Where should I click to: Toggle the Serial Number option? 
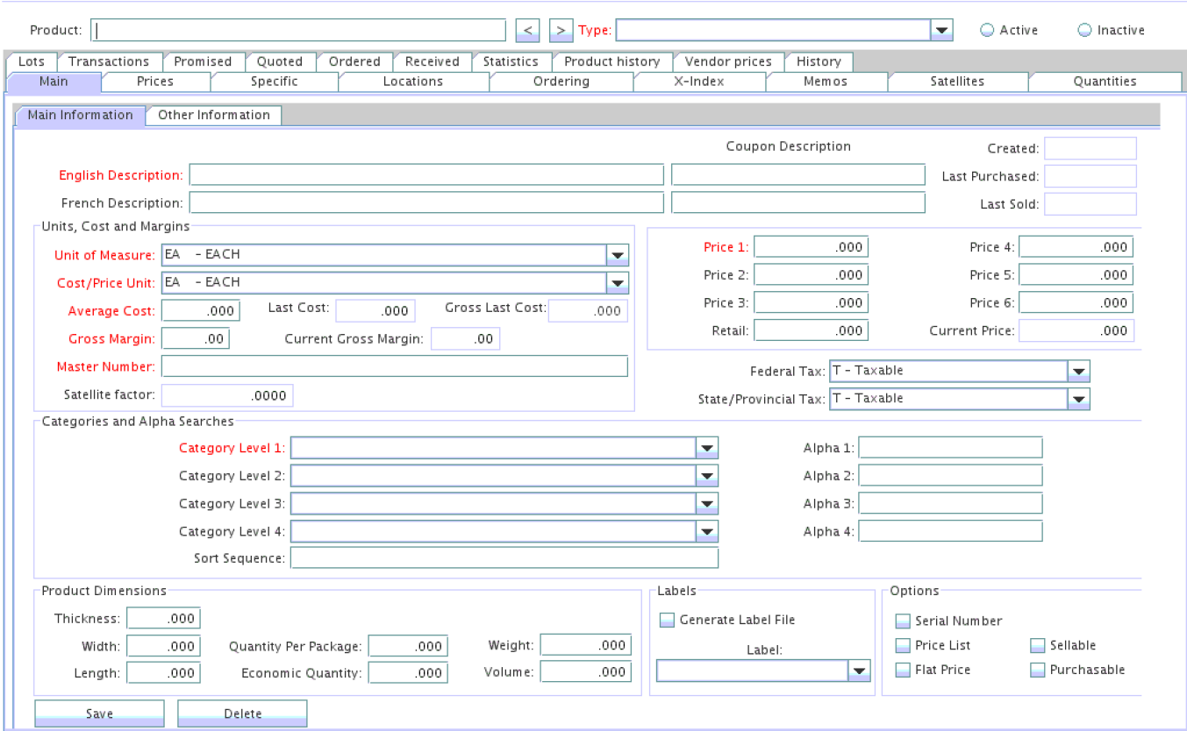point(903,621)
